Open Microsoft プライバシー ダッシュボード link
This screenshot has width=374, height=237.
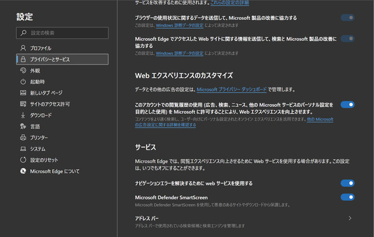coord(231,90)
